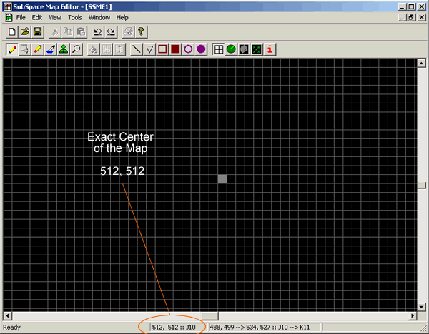Select the diagonal line drawing tool
Viewport: 429px width, 334px height.
(137, 49)
